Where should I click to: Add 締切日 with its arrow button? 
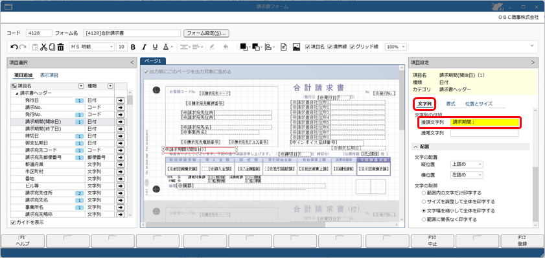click(x=121, y=136)
